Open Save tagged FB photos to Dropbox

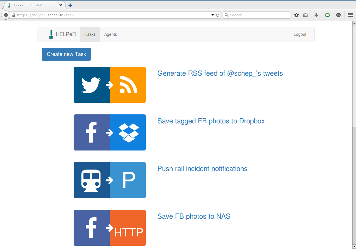point(211,121)
